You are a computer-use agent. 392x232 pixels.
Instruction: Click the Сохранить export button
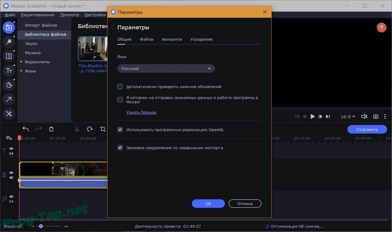click(x=367, y=129)
